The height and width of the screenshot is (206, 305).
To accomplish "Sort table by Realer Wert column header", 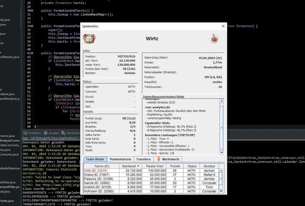I will click(154, 166).
